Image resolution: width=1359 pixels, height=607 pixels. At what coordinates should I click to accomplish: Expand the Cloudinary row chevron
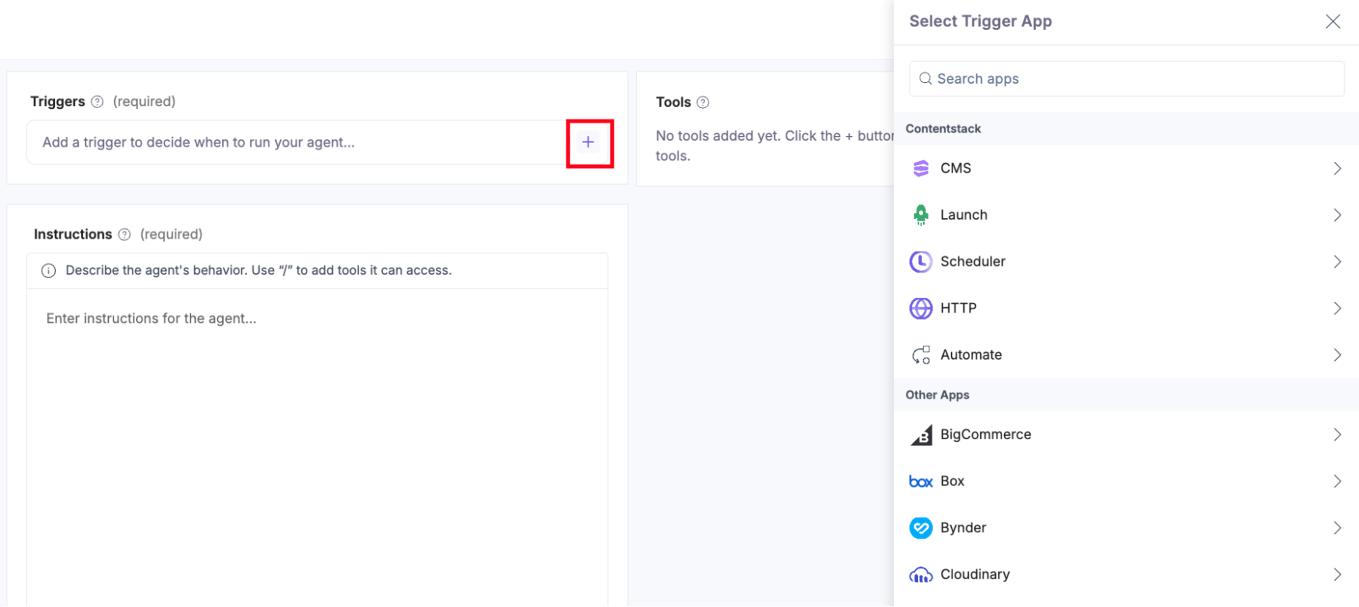1337,575
